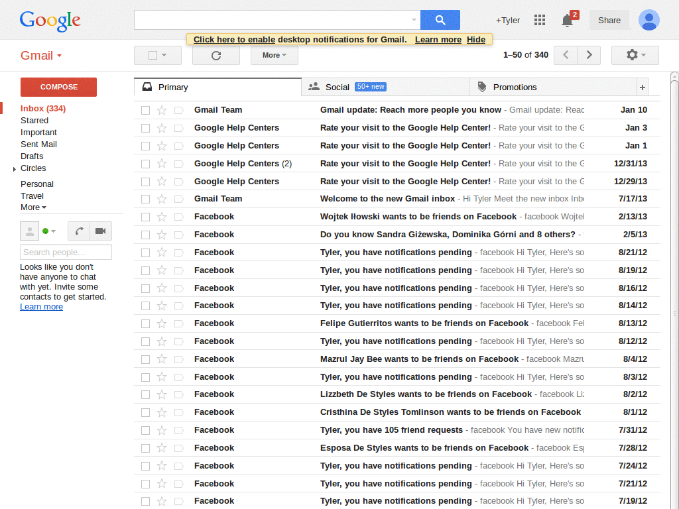Star the Mazrul Jay Bee friend request email
The image size is (679, 509).
162,359
